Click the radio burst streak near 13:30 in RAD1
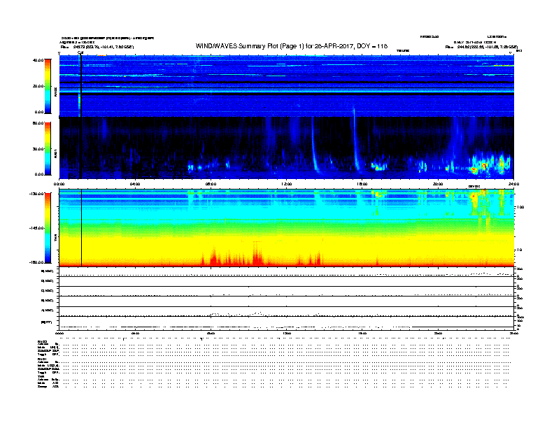The height and width of the screenshot is (428, 554). 315,145
